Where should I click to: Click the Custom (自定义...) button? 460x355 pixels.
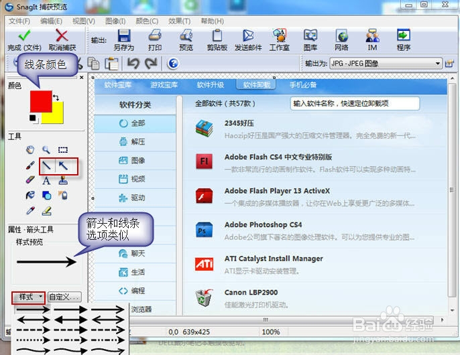click(x=64, y=297)
